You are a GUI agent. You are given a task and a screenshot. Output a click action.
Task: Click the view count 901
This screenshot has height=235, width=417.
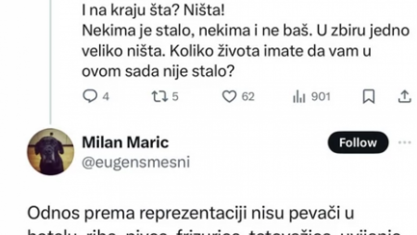click(321, 97)
